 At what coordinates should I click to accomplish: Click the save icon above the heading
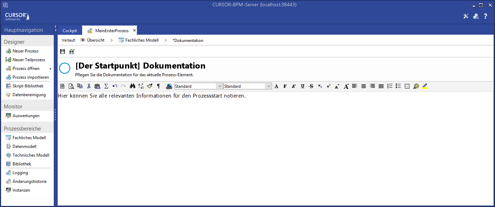pyautogui.click(x=63, y=52)
